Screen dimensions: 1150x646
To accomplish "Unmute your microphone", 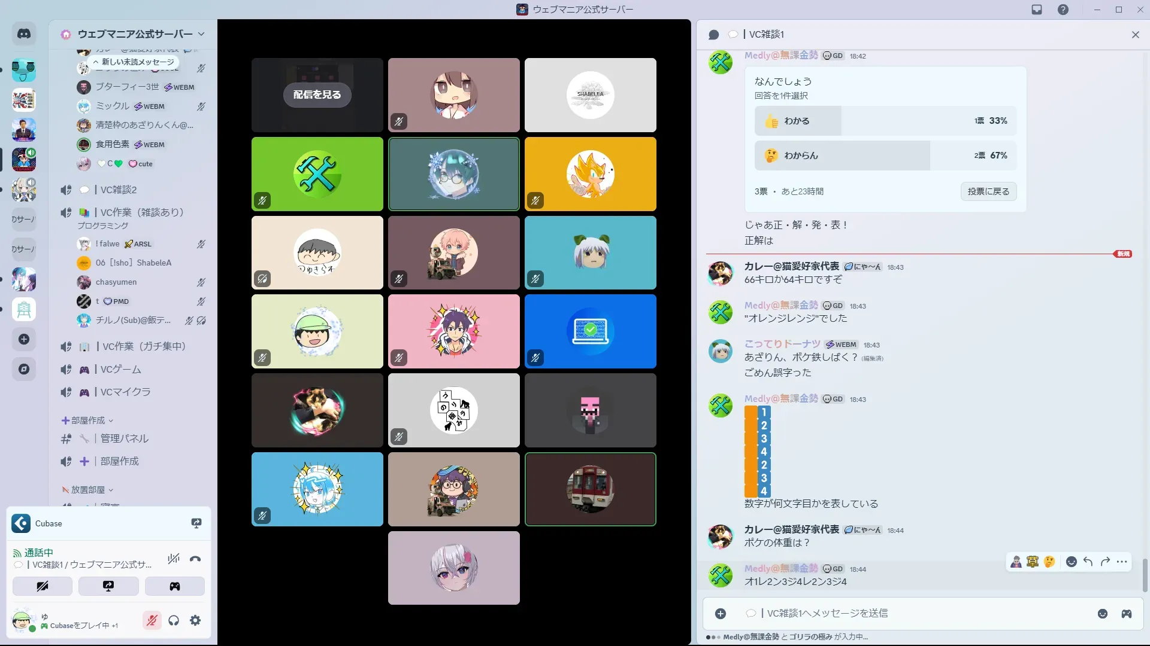I will pos(152,621).
